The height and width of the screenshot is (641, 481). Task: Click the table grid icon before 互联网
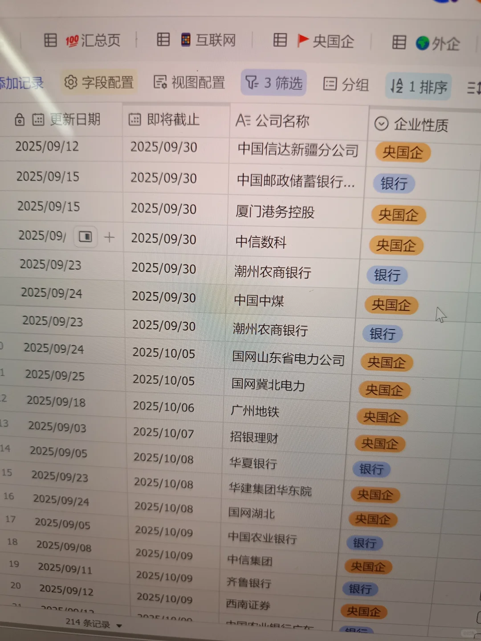point(163,40)
